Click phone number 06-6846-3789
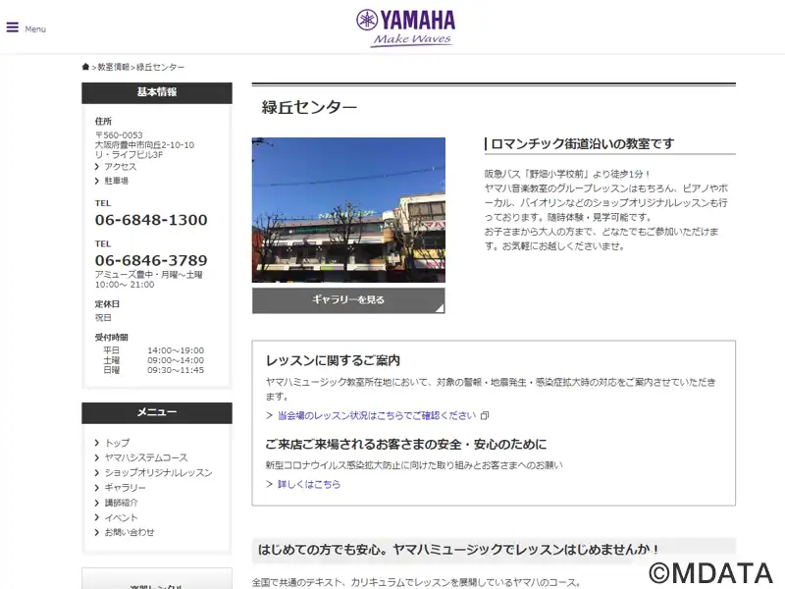Image resolution: width=785 pixels, height=589 pixels. [151, 260]
